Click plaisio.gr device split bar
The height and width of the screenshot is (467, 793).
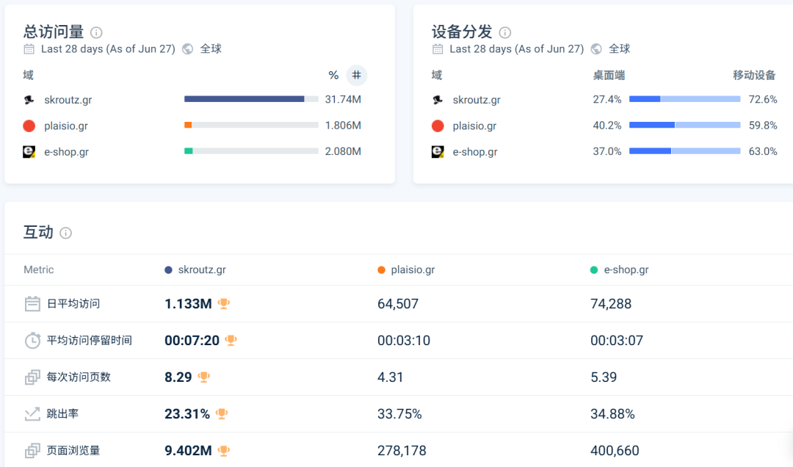[x=685, y=125]
